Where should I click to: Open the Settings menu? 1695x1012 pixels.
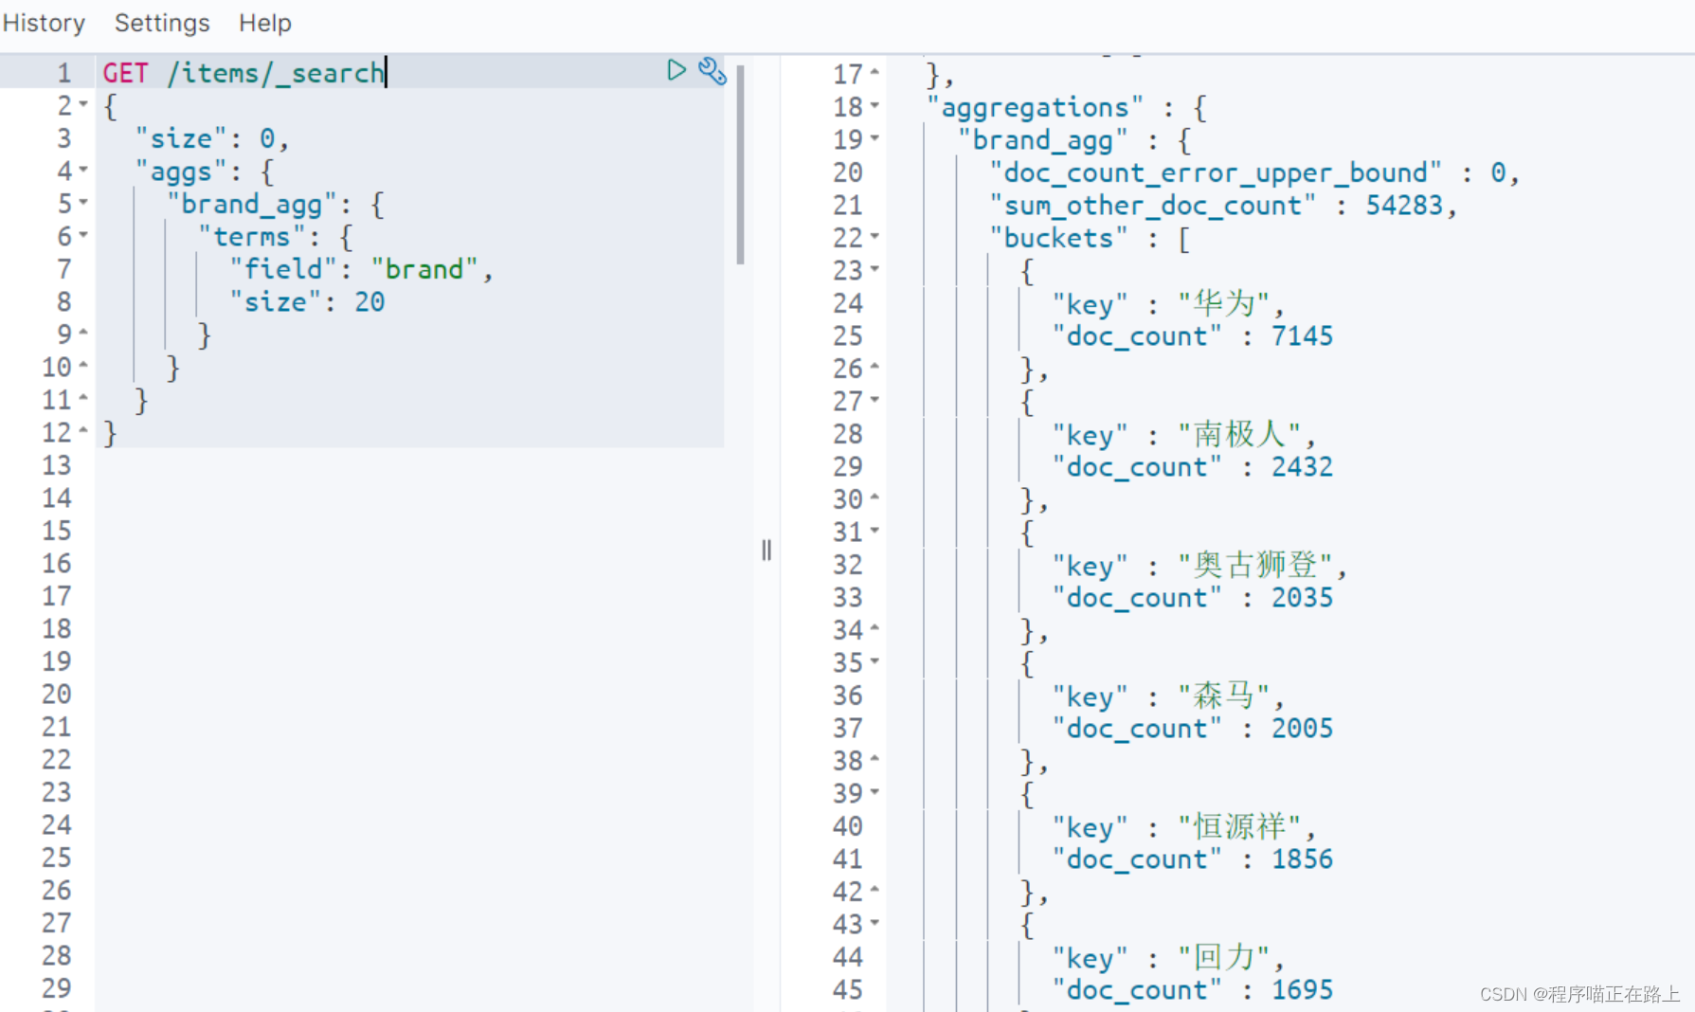(x=162, y=23)
